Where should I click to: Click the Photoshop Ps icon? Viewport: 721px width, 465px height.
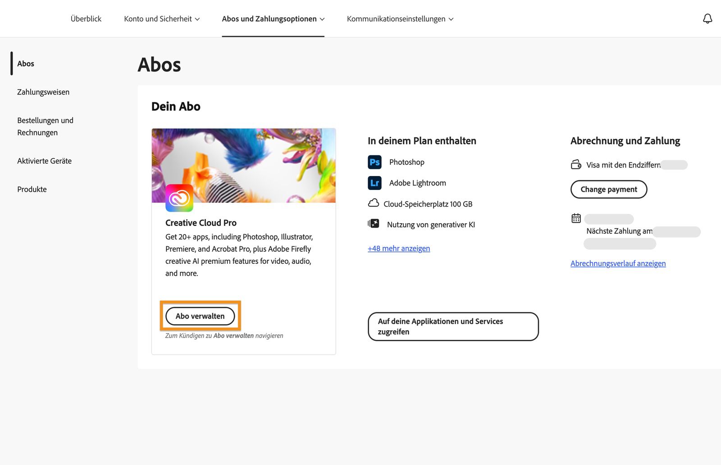pos(374,162)
